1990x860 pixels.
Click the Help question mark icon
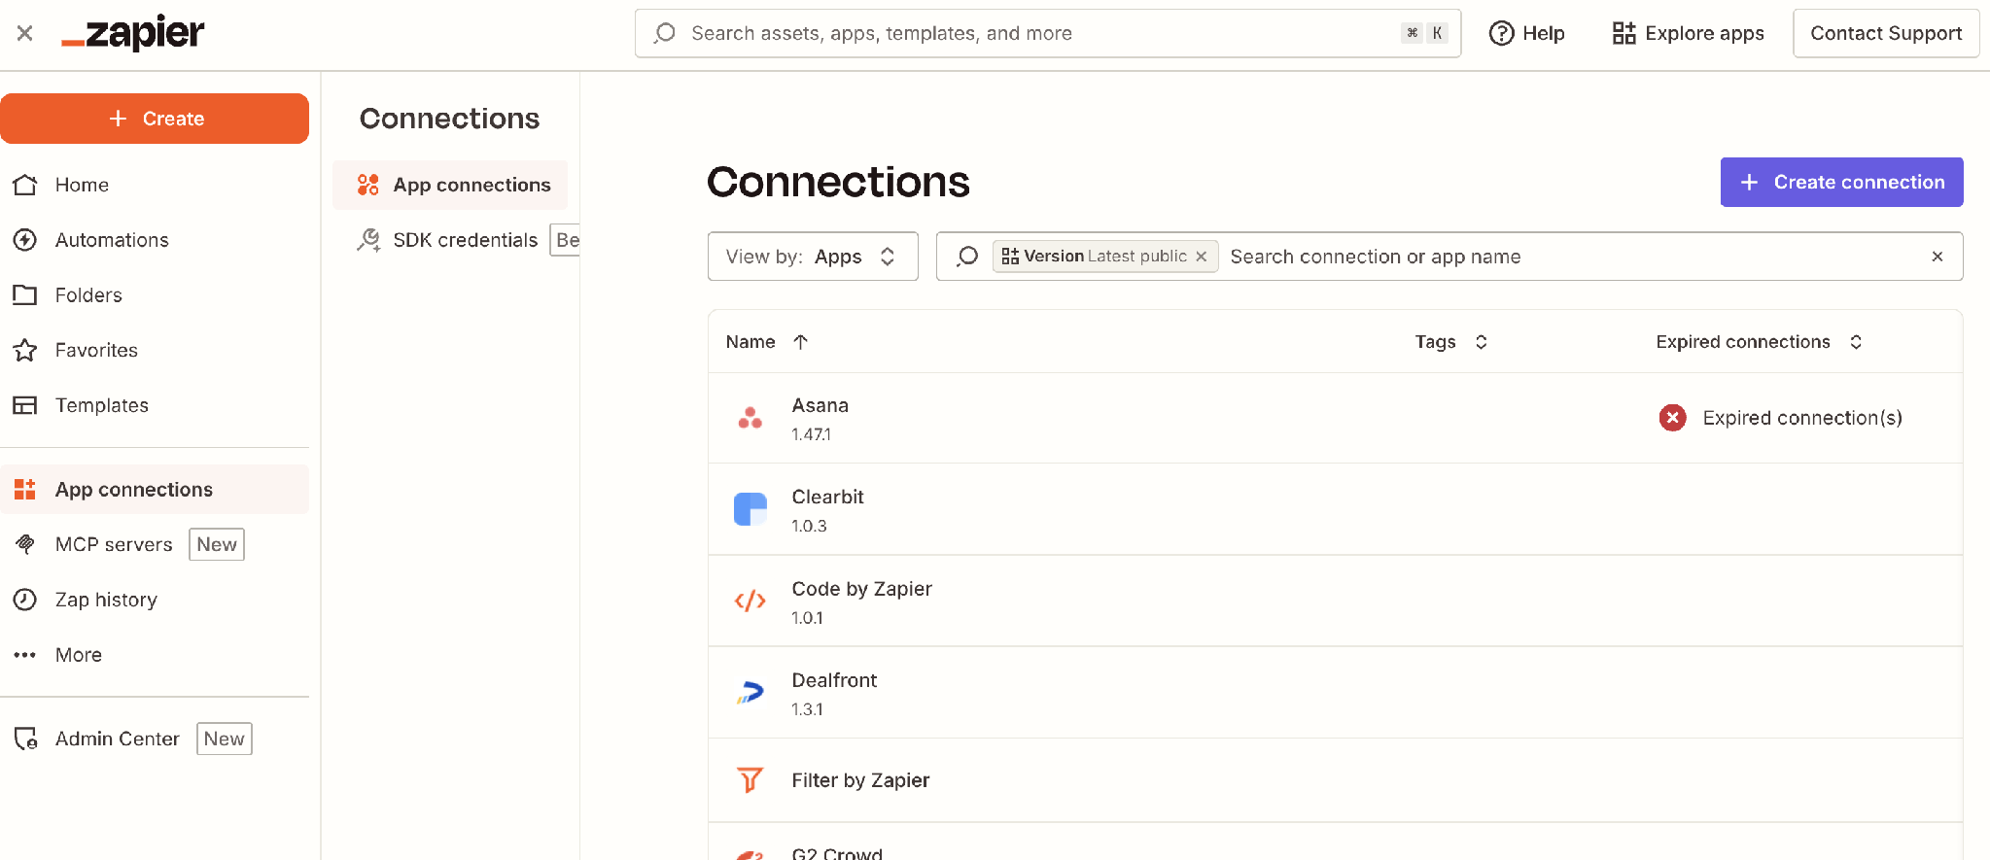1502,33
